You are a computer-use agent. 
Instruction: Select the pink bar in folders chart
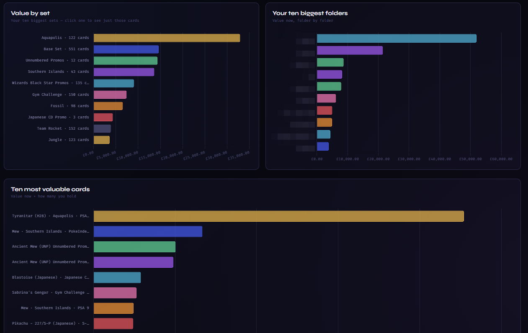(x=326, y=98)
